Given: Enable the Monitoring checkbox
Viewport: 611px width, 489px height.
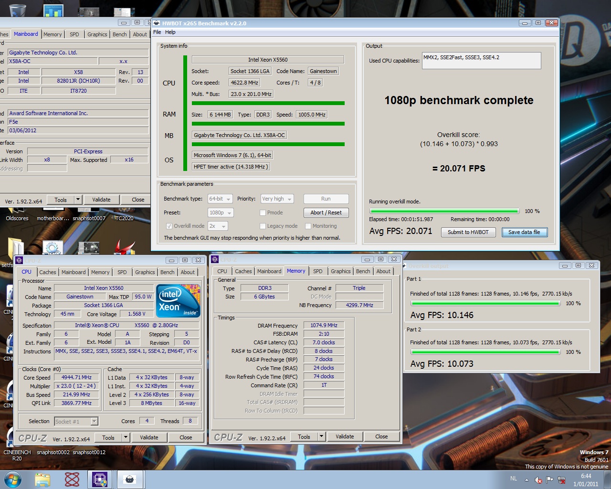Looking at the screenshot, I should [x=308, y=226].
